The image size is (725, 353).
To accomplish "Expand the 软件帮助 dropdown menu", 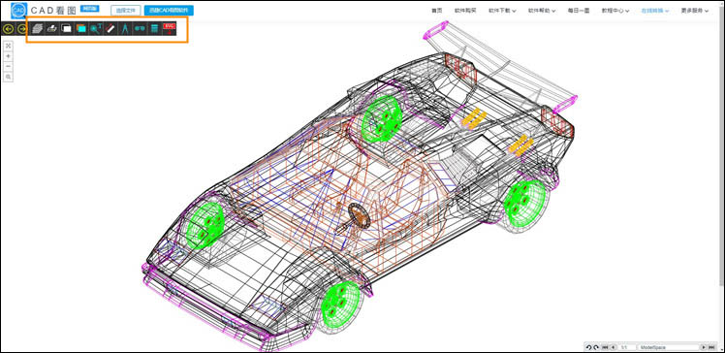I will (542, 10).
